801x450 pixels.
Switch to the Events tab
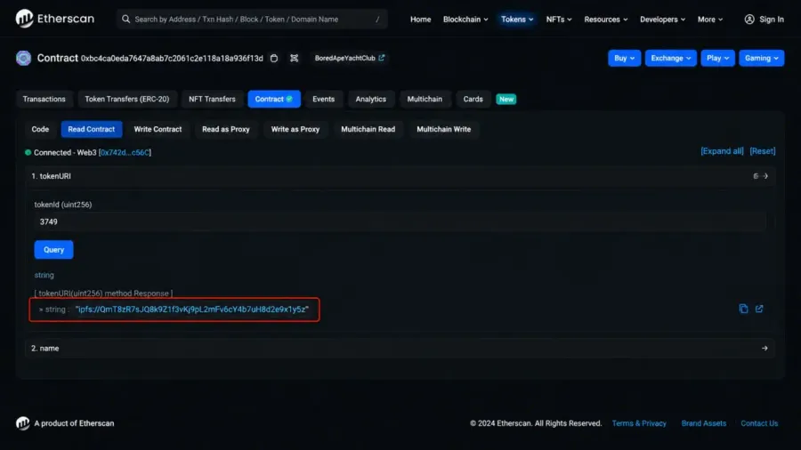click(323, 99)
